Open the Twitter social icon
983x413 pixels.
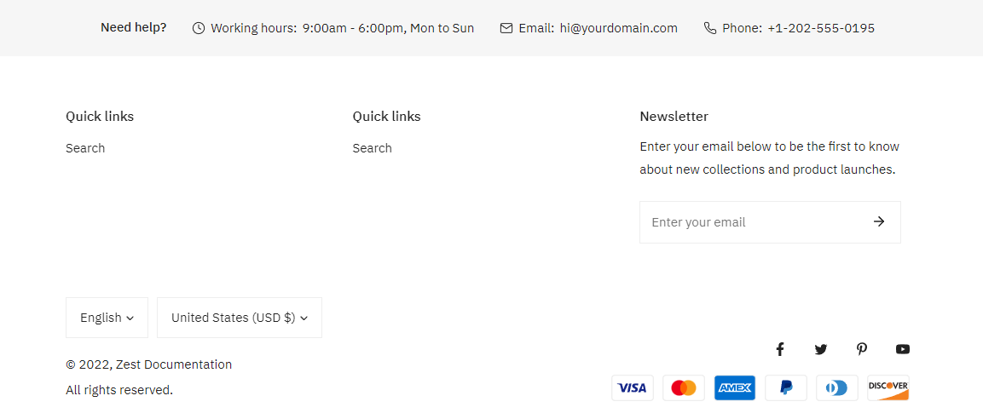tap(820, 349)
